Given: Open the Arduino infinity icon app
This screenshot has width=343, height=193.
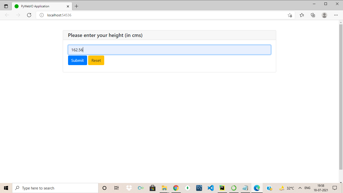Looking at the screenshot, I should click(141, 188).
